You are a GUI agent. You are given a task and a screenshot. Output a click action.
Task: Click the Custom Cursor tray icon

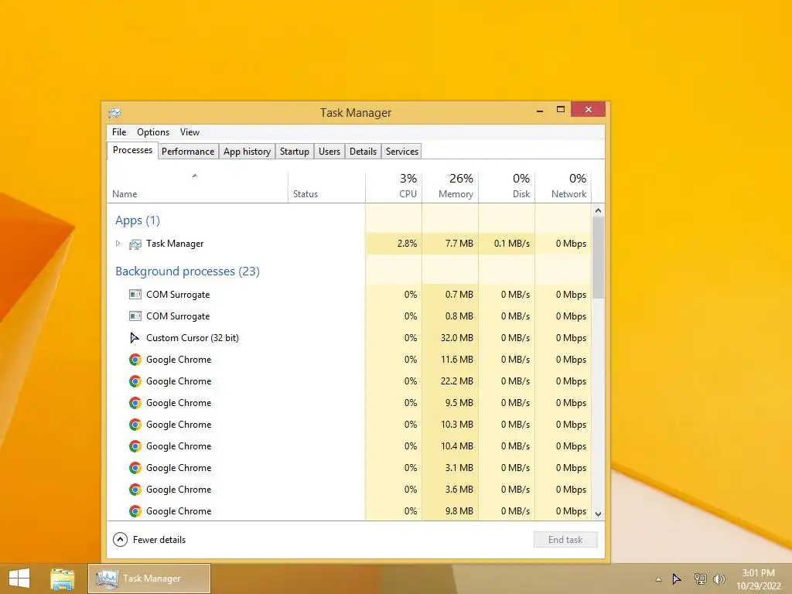click(x=676, y=579)
